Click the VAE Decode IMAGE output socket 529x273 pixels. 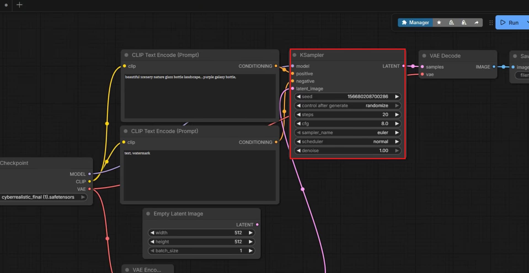(494, 67)
